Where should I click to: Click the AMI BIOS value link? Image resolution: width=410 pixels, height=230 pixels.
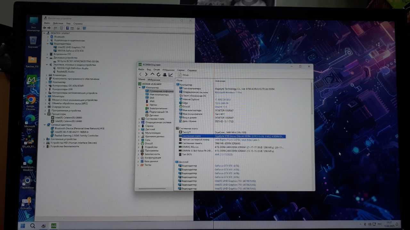[x=224, y=154]
